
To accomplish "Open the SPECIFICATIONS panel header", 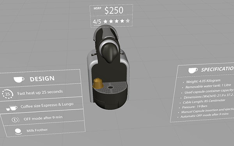I will click(x=206, y=70).
